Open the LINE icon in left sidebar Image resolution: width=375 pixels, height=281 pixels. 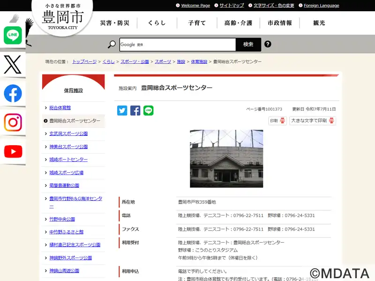13,35
